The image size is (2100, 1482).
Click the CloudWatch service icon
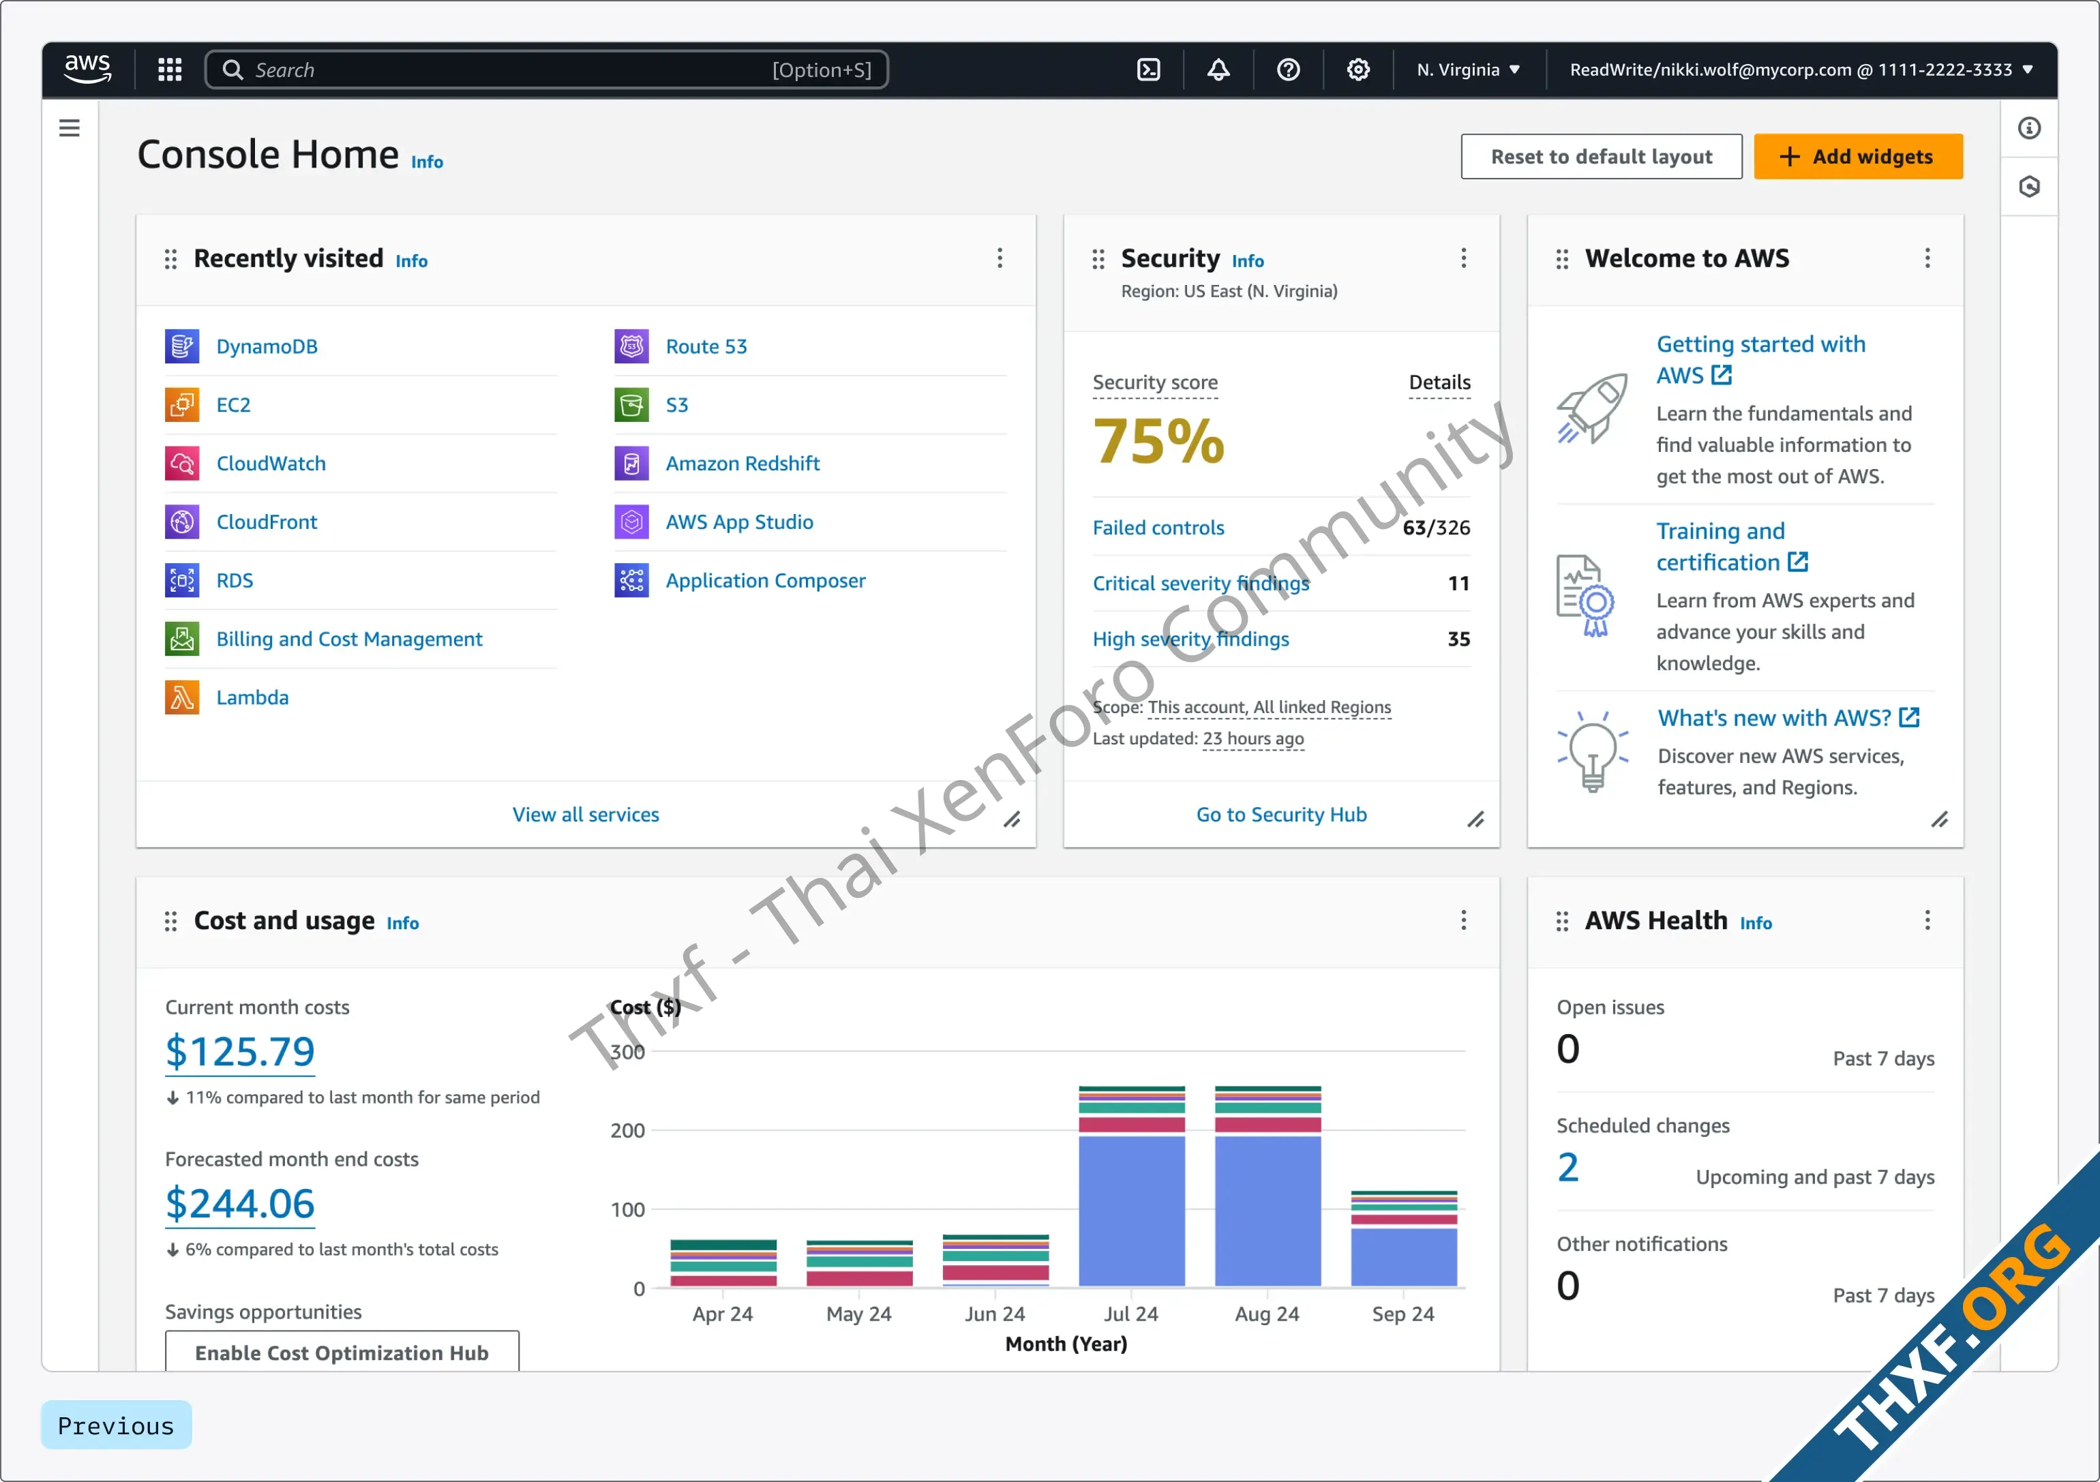(182, 464)
